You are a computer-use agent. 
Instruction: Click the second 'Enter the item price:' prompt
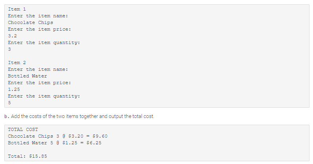(39, 83)
